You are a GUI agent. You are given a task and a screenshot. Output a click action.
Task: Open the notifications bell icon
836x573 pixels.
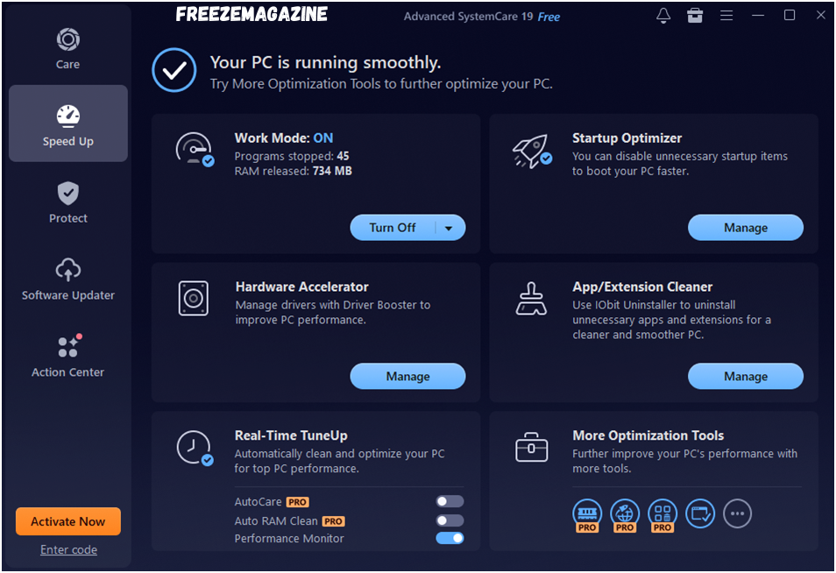pyautogui.click(x=663, y=16)
